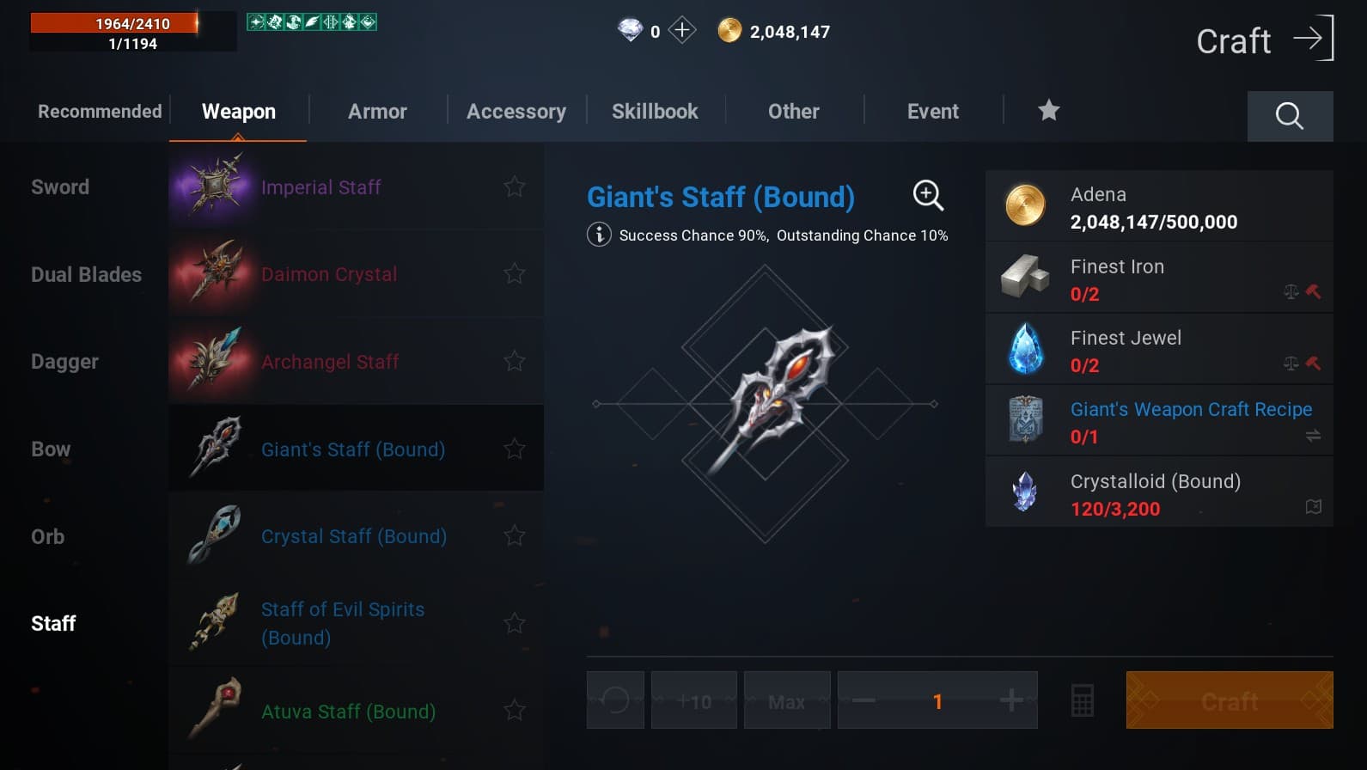
Task: Zoom in on Giant's Staff preview icon
Action: coord(928,195)
